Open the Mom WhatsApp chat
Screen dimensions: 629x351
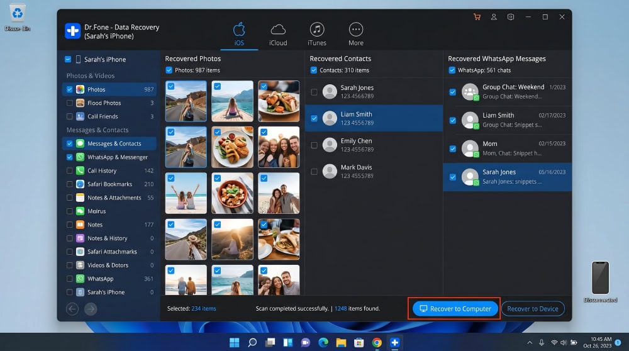pos(508,148)
